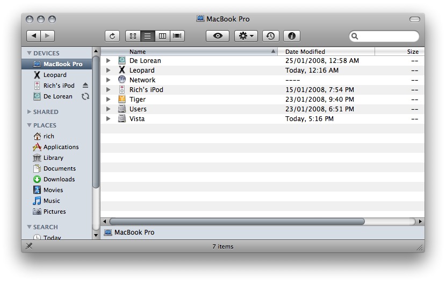Expand the Network row disclosure triangle
The height and width of the screenshot is (282, 446).
pyautogui.click(x=108, y=80)
